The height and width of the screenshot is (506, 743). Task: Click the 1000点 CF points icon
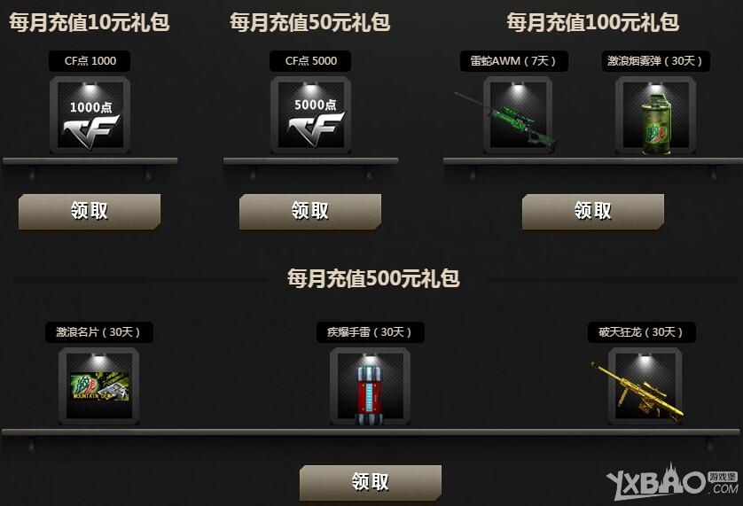90,115
